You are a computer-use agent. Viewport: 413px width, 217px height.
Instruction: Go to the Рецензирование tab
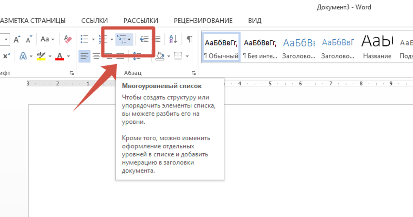pos(203,21)
